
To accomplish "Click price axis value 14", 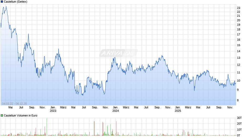I will 239,51.
